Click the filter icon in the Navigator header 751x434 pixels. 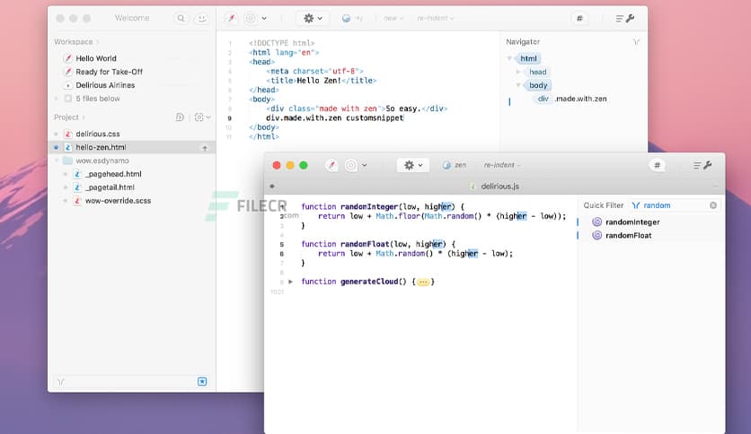[636, 42]
